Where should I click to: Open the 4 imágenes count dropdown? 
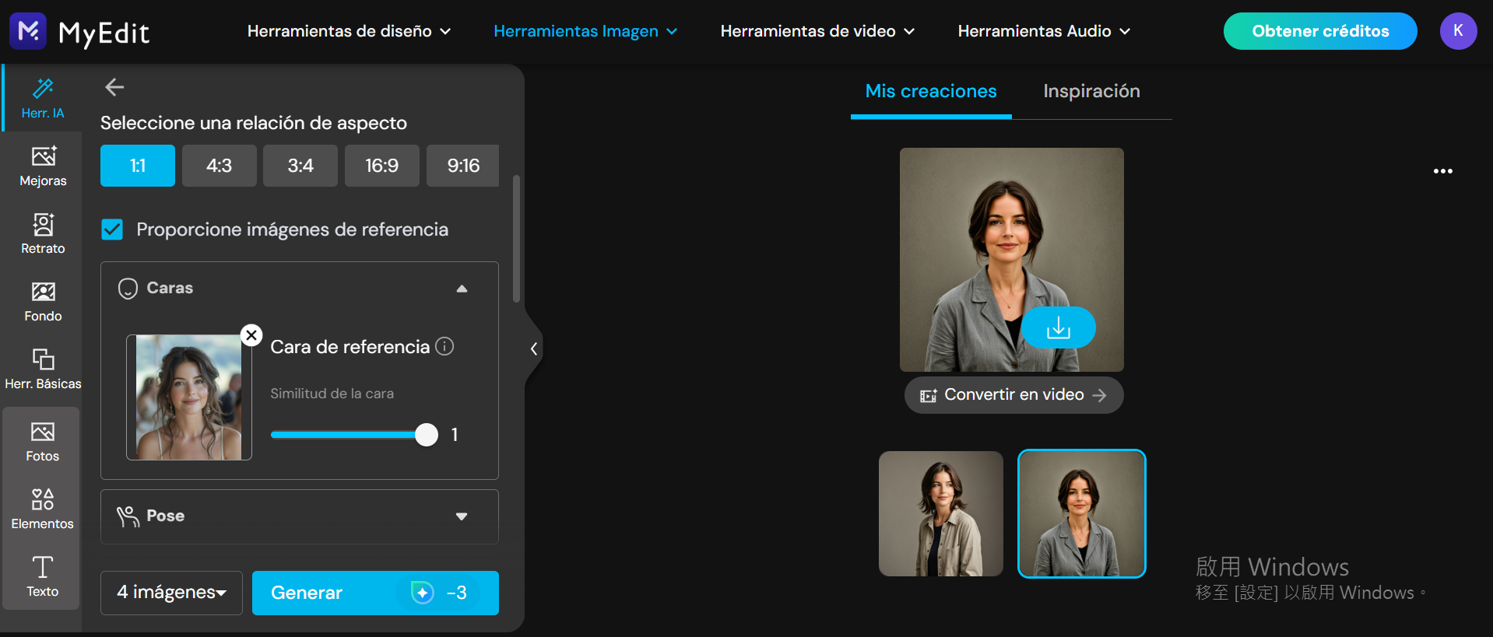(x=171, y=593)
